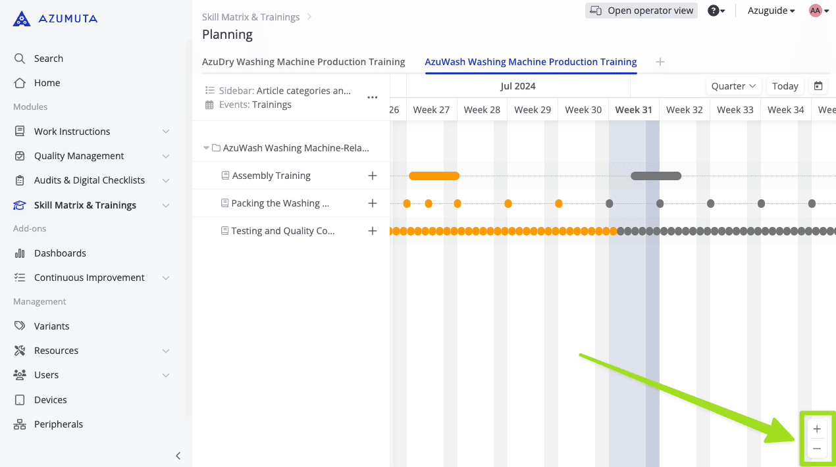
Task: Open the calendar date picker icon
Action: click(x=818, y=86)
